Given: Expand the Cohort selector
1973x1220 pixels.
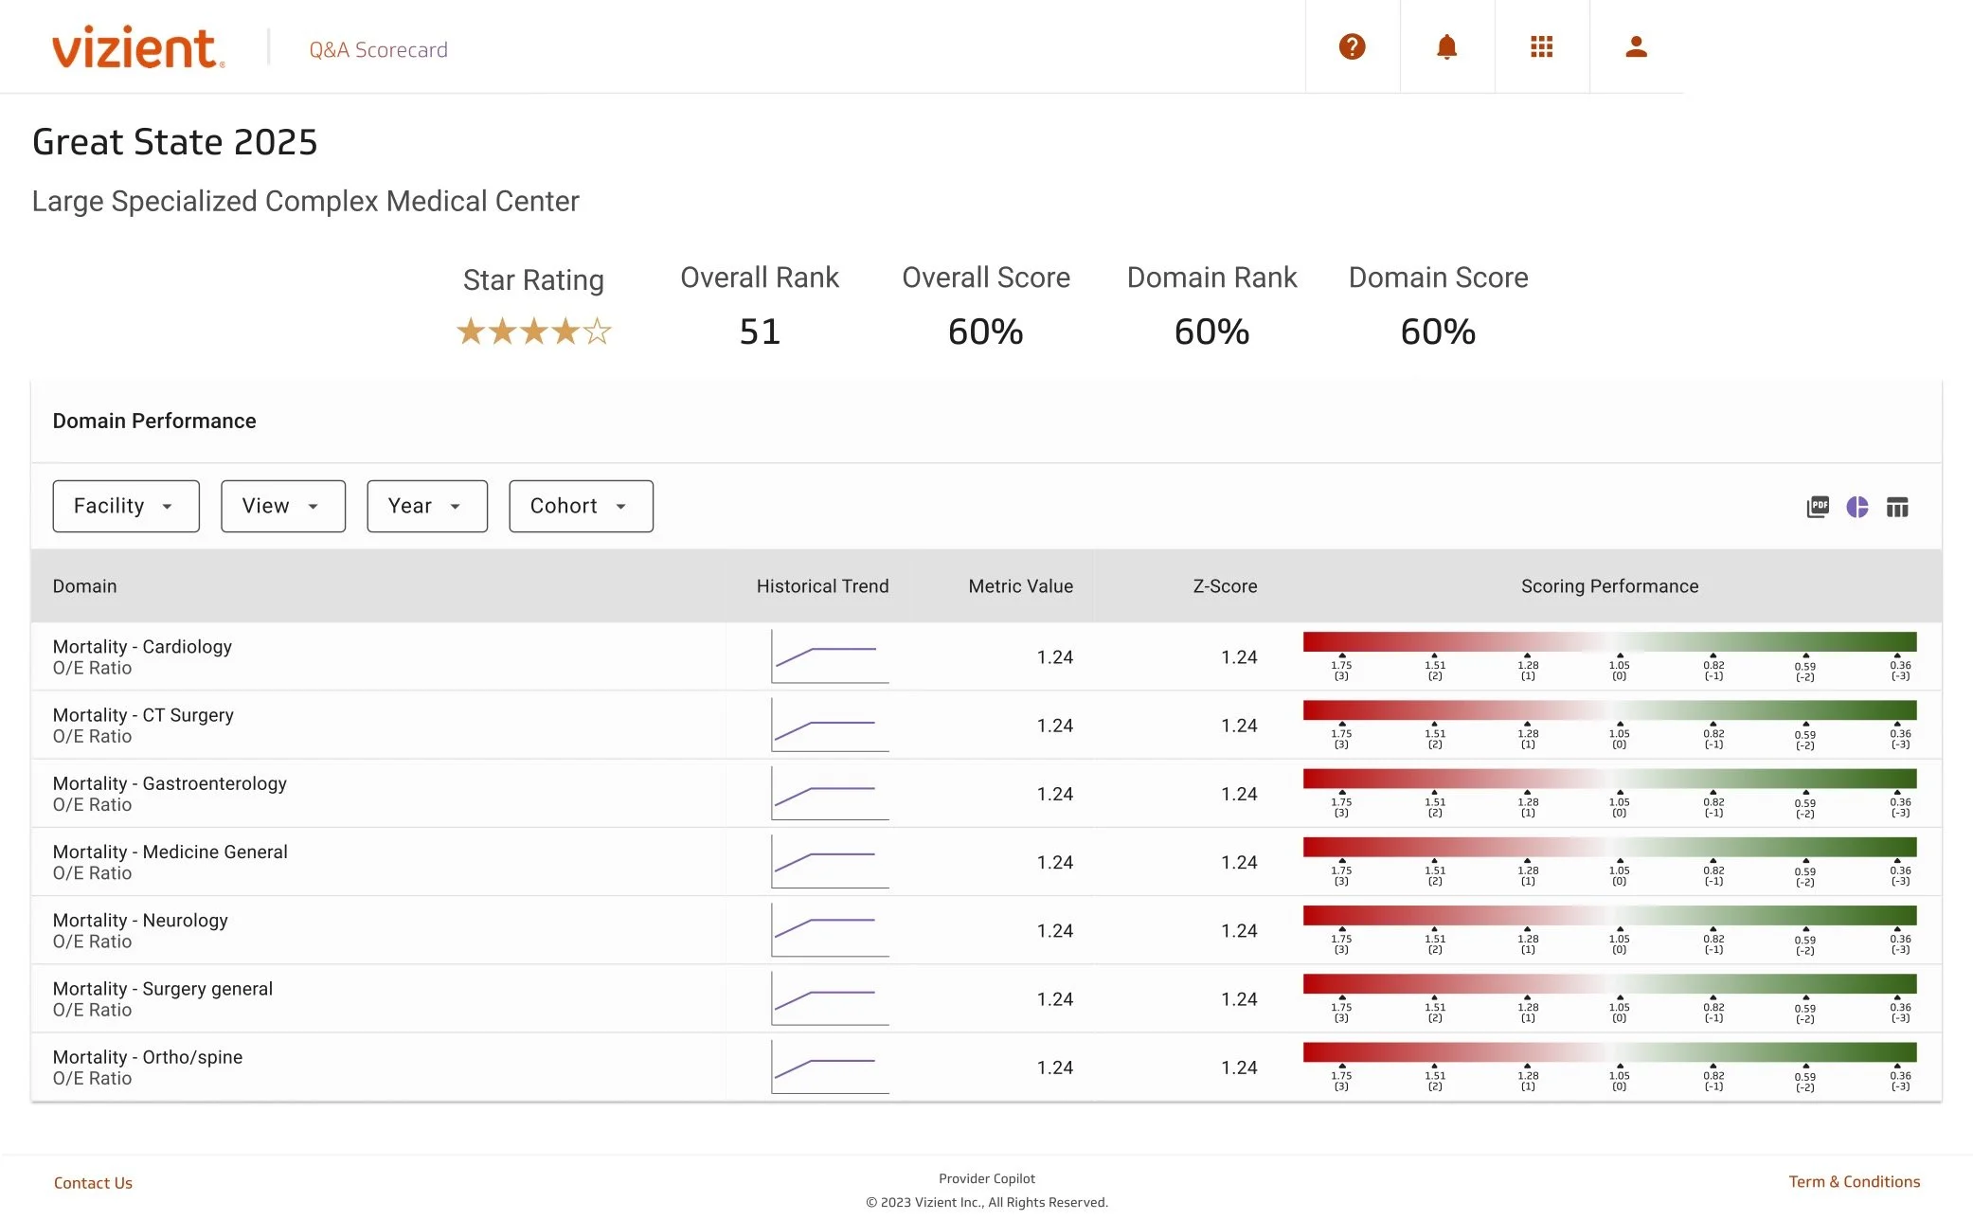Looking at the screenshot, I should pyautogui.click(x=580, y=506).
